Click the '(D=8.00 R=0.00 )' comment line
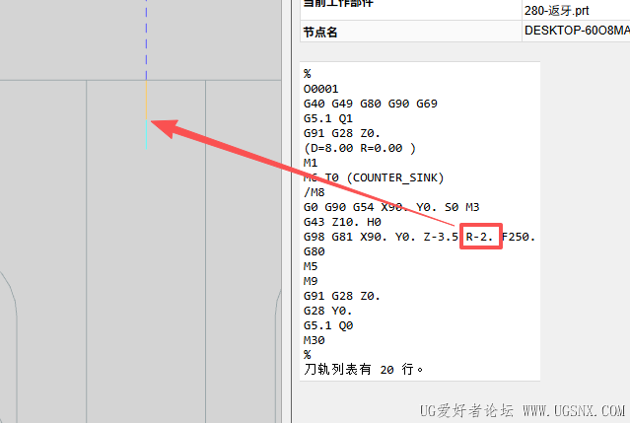The image size is (630, 423). (360, 148)
